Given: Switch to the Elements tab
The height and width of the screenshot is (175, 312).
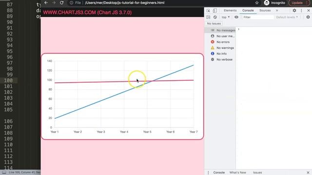Looking at the screenshot, I should point(230,11).
